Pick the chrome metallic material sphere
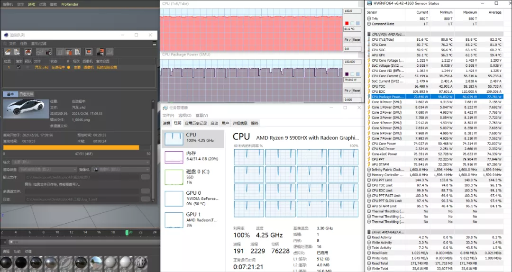The height and width of the screenshot is (272, 512). (51, 263)
